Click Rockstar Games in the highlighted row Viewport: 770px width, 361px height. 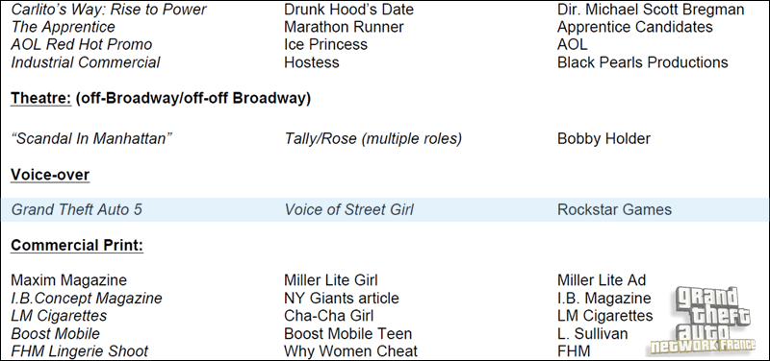pos(614,209)
